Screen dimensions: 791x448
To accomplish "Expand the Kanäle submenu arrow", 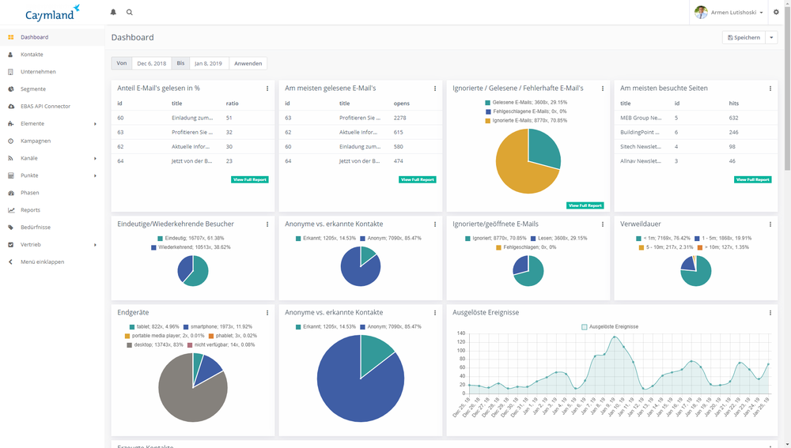I will [95, 159].
